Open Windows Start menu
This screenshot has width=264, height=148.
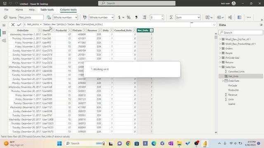[59, 143]
